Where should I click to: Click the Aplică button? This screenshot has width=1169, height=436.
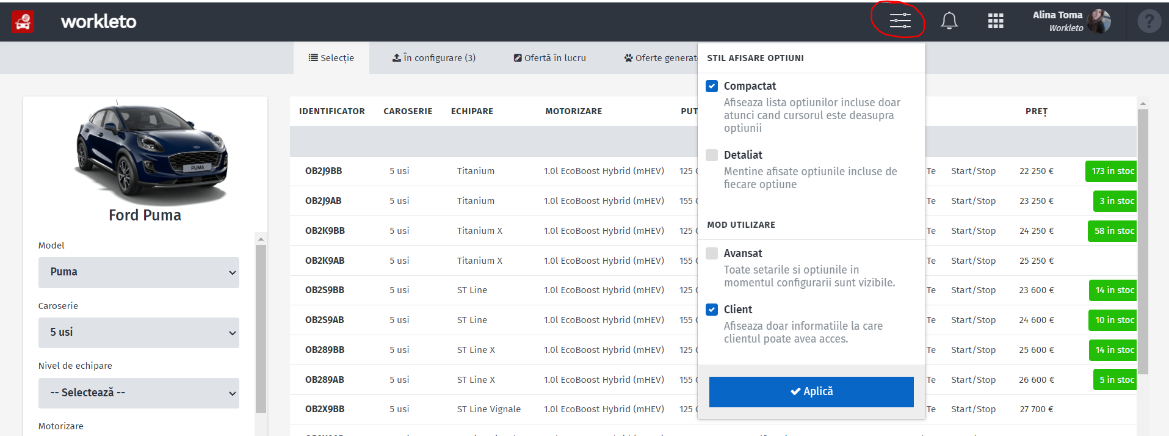(x=811, y=391)
